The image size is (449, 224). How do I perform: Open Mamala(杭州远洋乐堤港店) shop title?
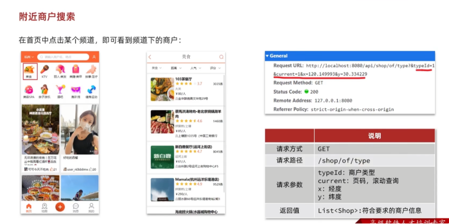197,179
